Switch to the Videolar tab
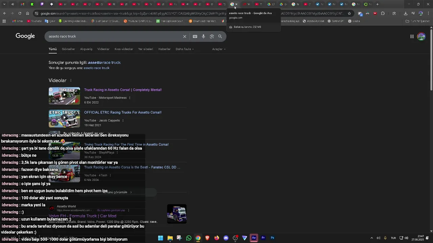Viewport: 433px width, 243px height. [104, 49]
